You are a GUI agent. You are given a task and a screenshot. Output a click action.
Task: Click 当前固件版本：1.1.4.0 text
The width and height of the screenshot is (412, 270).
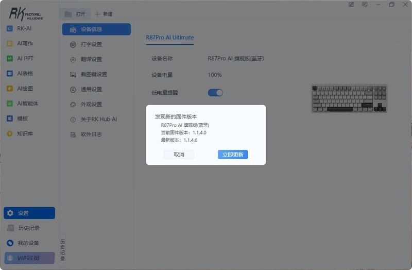click(x=184, y=132)
